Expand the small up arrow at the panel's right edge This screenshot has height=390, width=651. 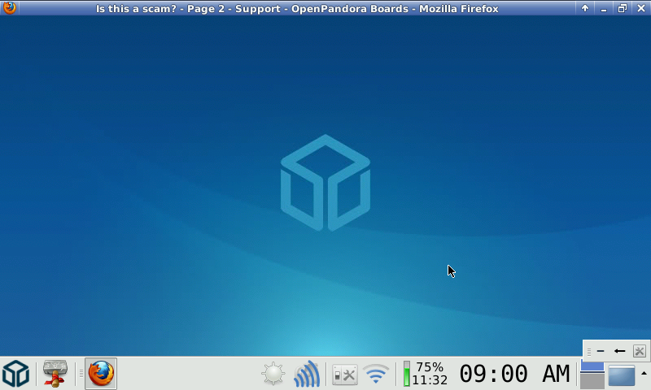tap(644, 373)
